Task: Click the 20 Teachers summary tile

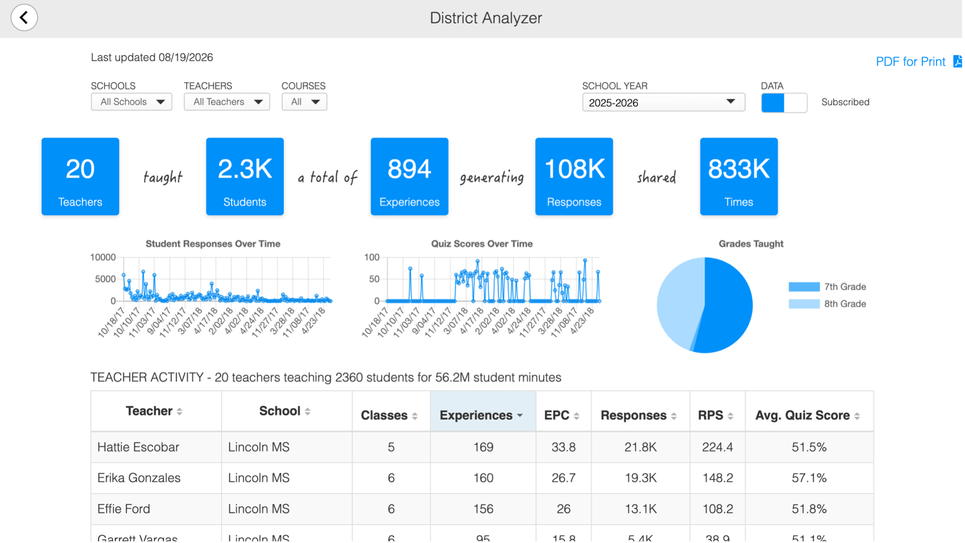Action: (x=80, y=176)
